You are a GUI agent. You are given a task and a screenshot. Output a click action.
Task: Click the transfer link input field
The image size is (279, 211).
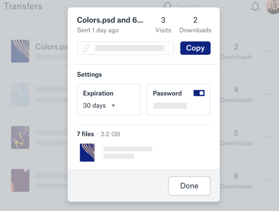tap(130, 48)
